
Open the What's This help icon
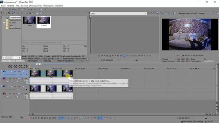point(46,9)
